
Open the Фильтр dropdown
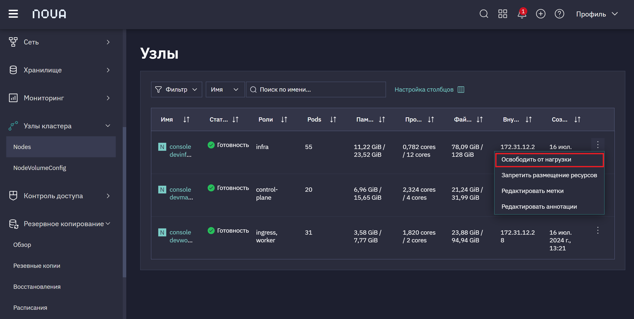[176, 89]
